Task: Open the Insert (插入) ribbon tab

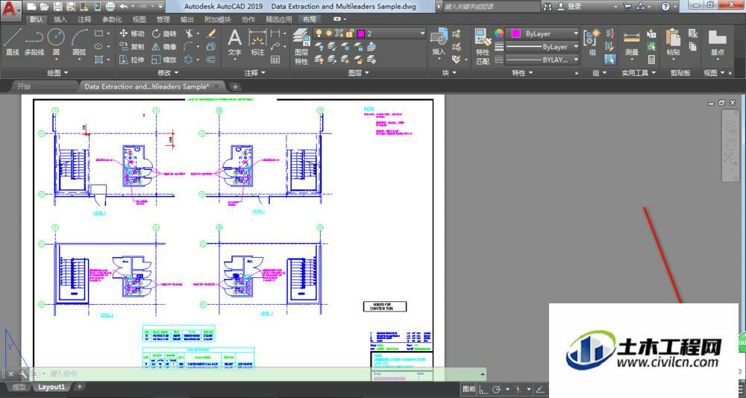Action: tap(60, 19)
